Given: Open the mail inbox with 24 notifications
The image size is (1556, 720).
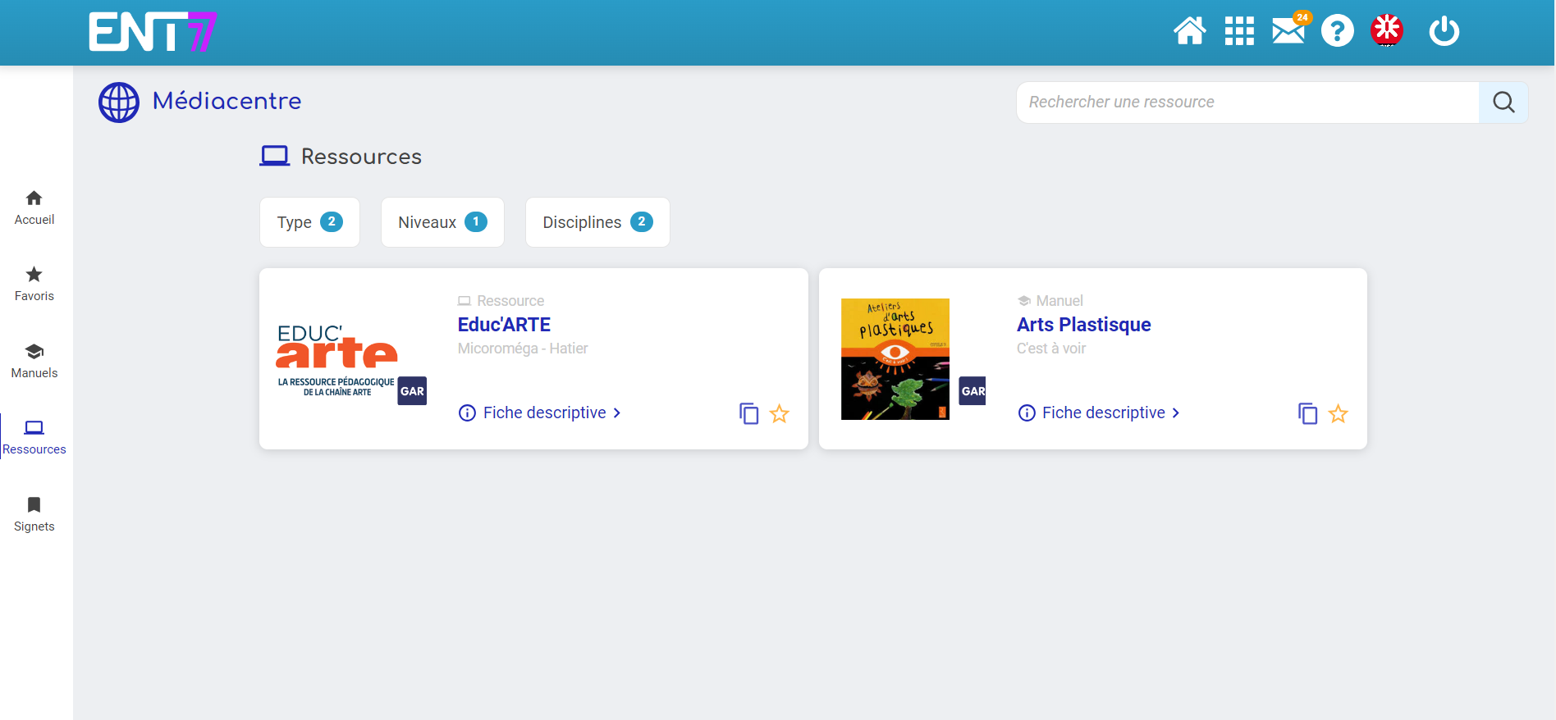Looking at the screenshot, I should [x=1288, y=31].
